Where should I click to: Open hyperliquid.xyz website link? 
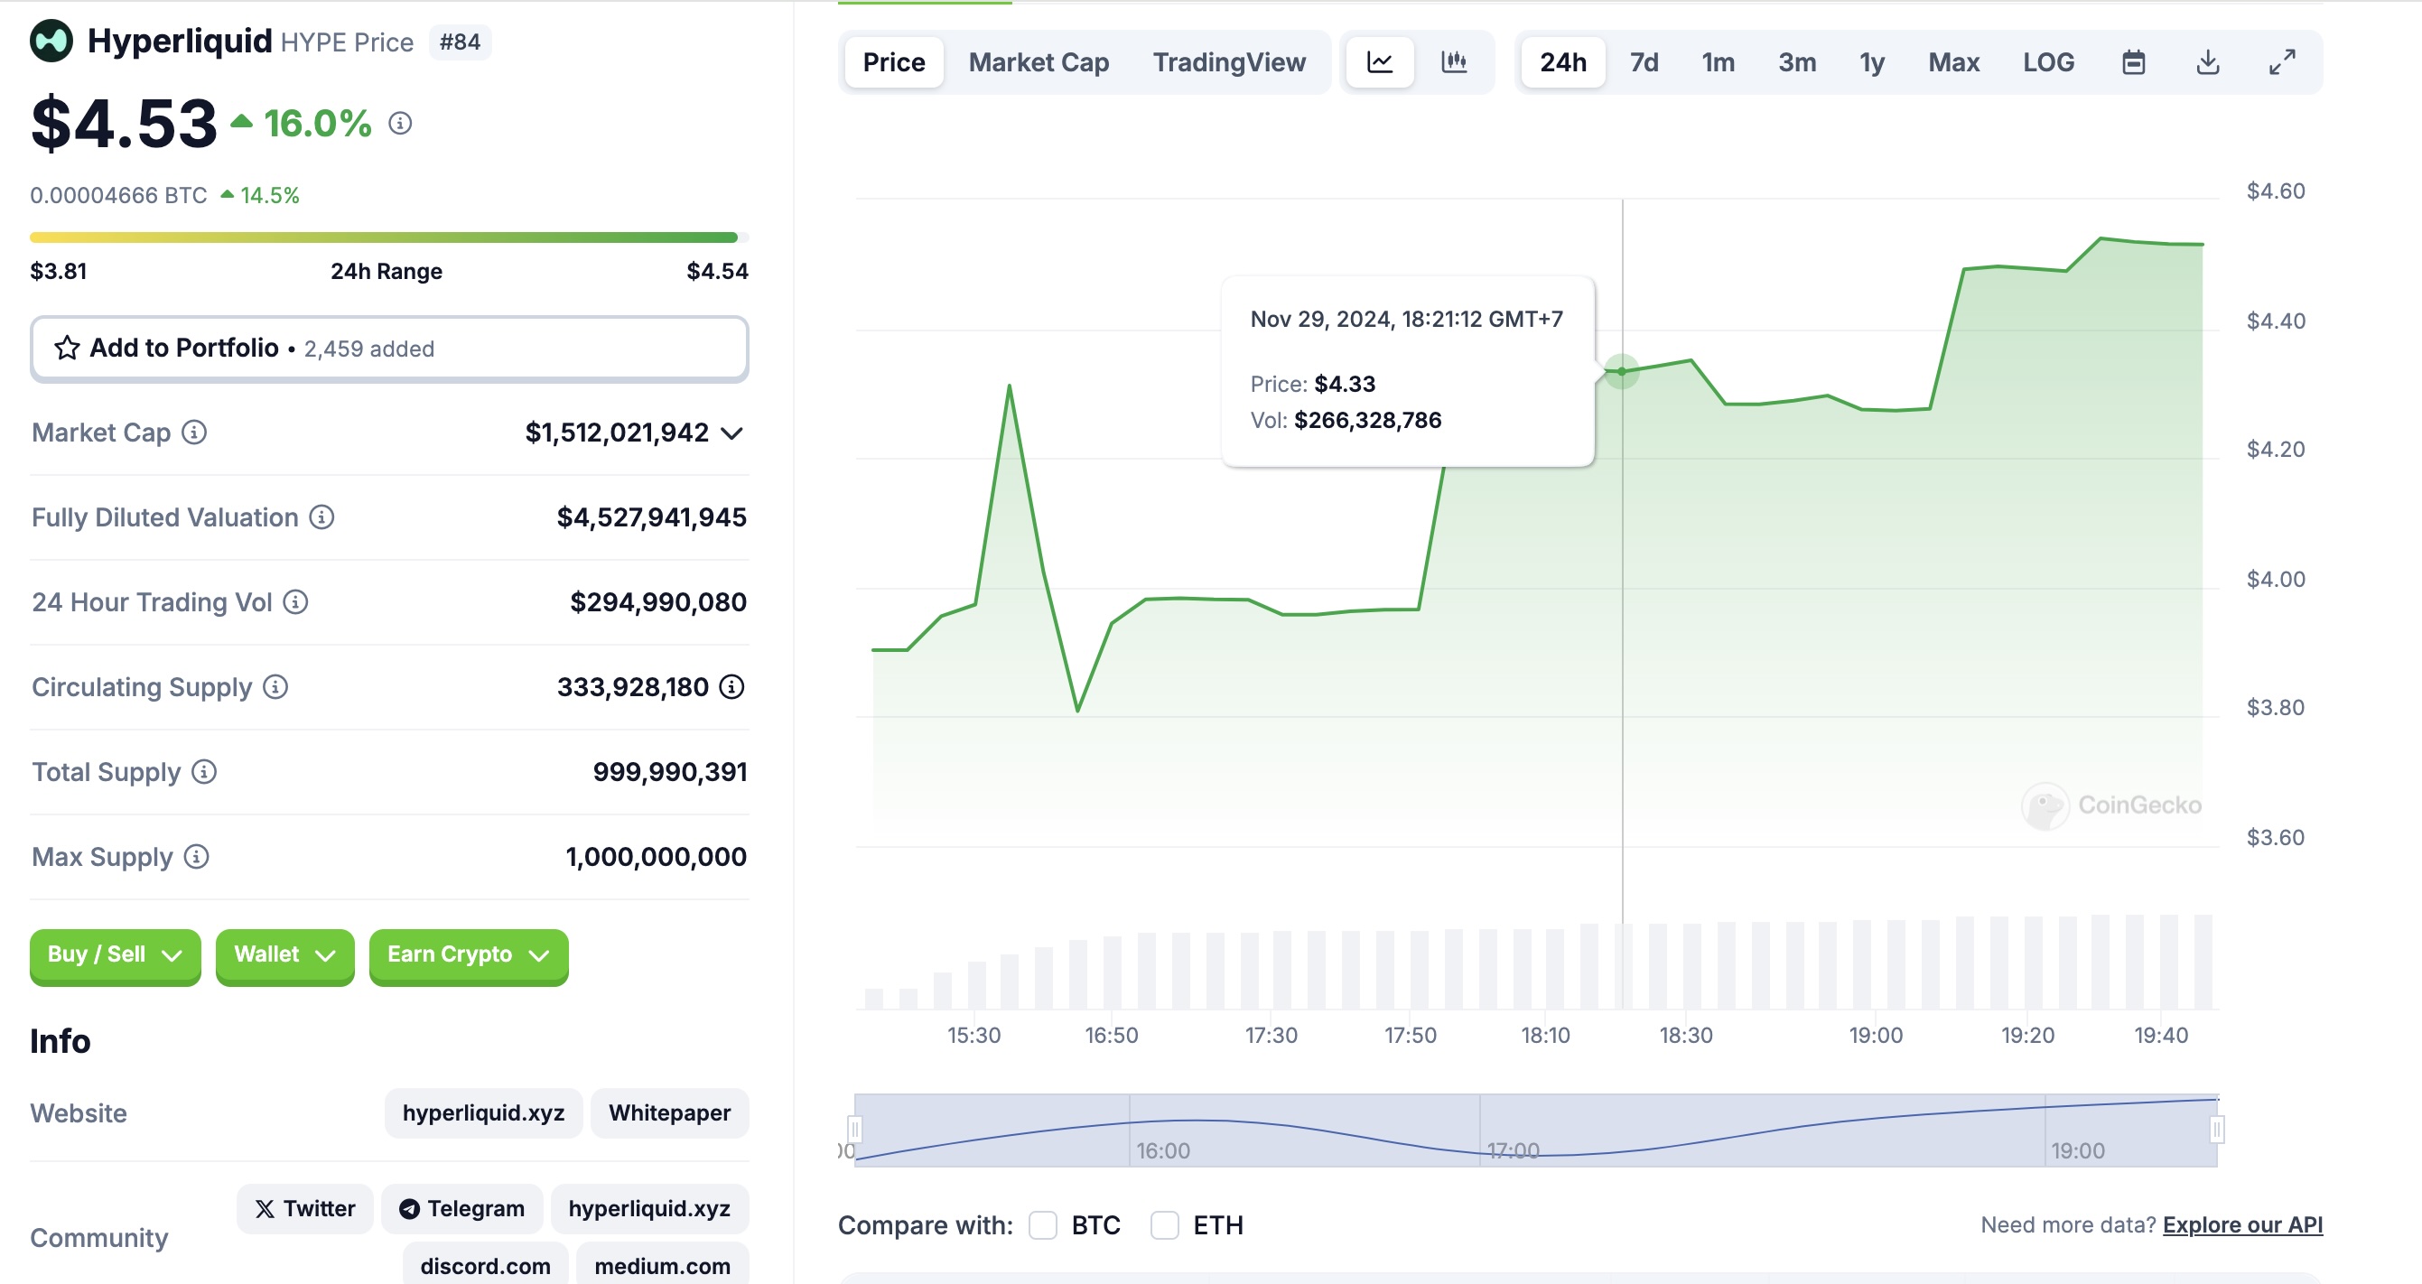pyautogui.click(x=483, y=1113)
